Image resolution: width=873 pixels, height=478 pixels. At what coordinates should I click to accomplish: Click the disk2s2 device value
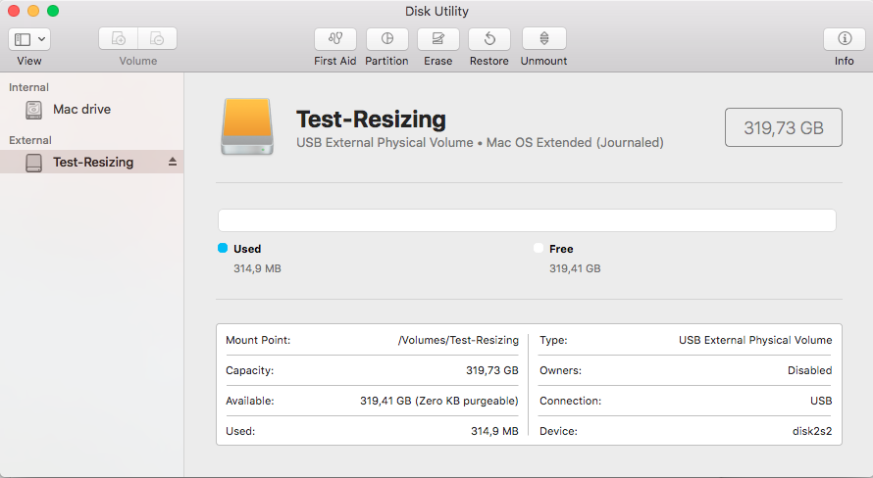tap(811, 431)
